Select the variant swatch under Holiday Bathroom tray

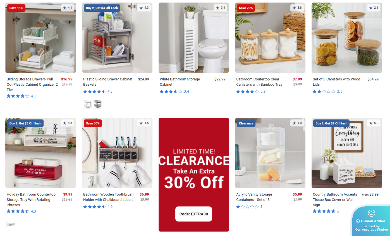tap(11, 224)
